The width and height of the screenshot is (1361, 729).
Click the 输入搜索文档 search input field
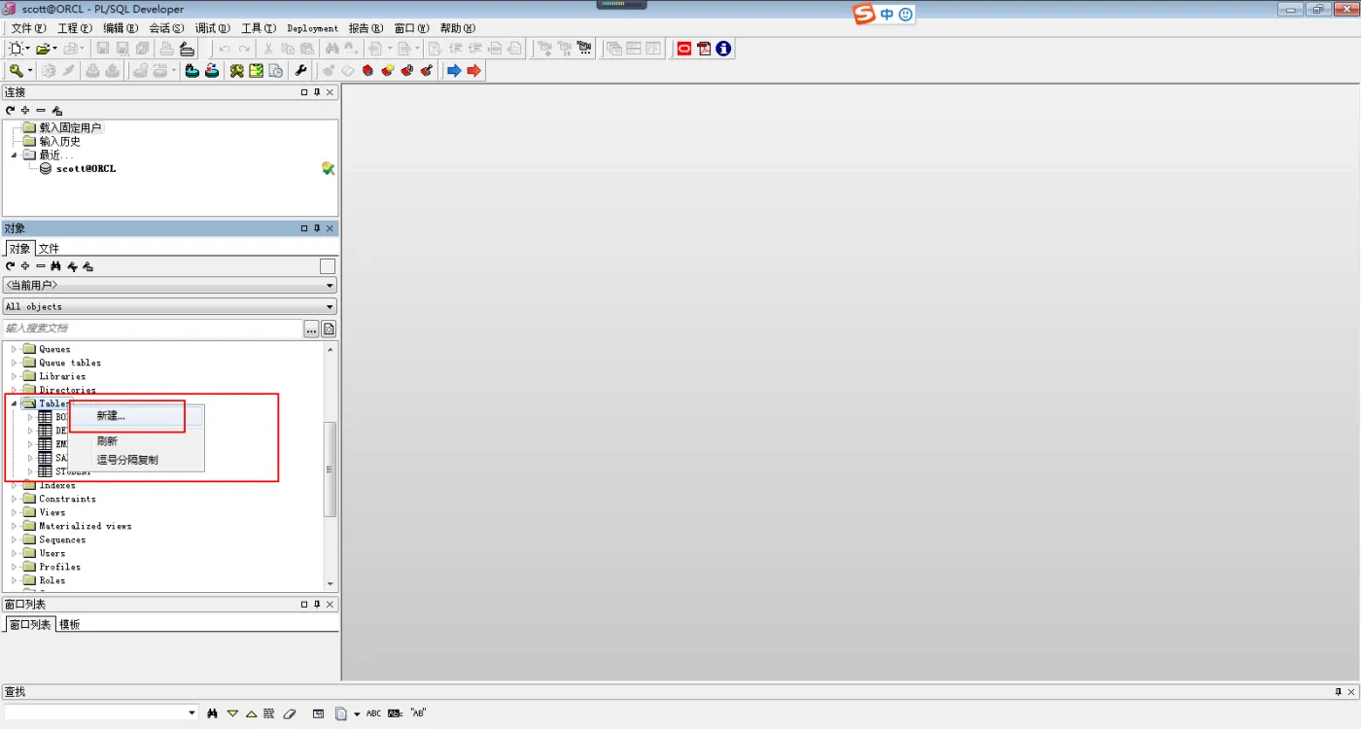tap(151, 329)
